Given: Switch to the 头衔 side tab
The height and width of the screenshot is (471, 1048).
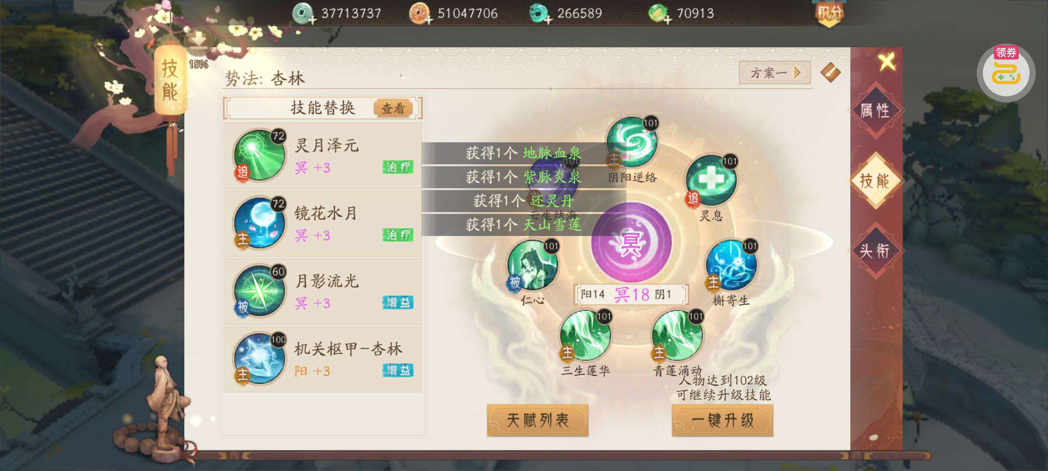Looking at the screenshot, I should (x=875, y=251).
